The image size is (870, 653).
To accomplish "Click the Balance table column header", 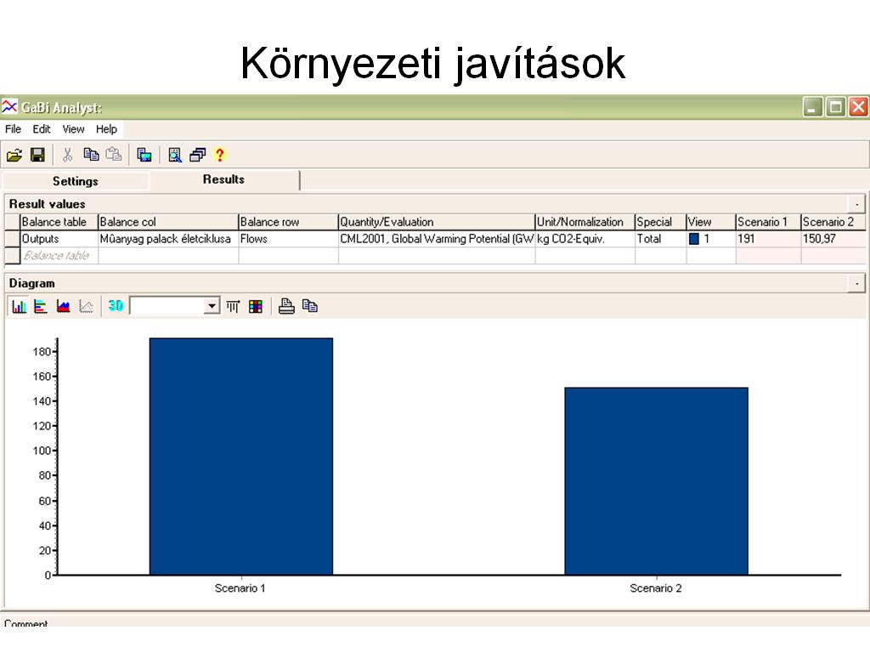I will pos(59,222).
